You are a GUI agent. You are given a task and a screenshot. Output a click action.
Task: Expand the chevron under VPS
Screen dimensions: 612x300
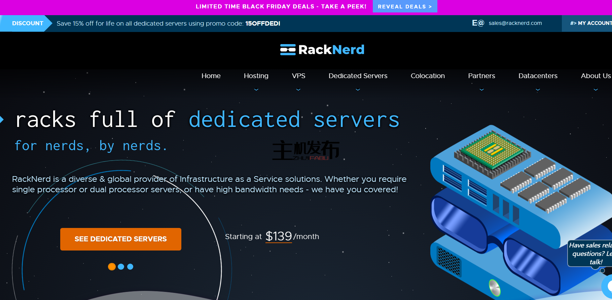click(x=298, y=90)
